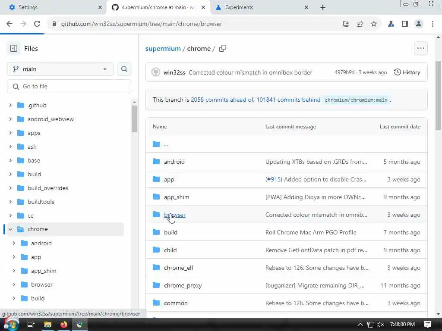Click the android folder icon in file list

[x=156, y=162]
